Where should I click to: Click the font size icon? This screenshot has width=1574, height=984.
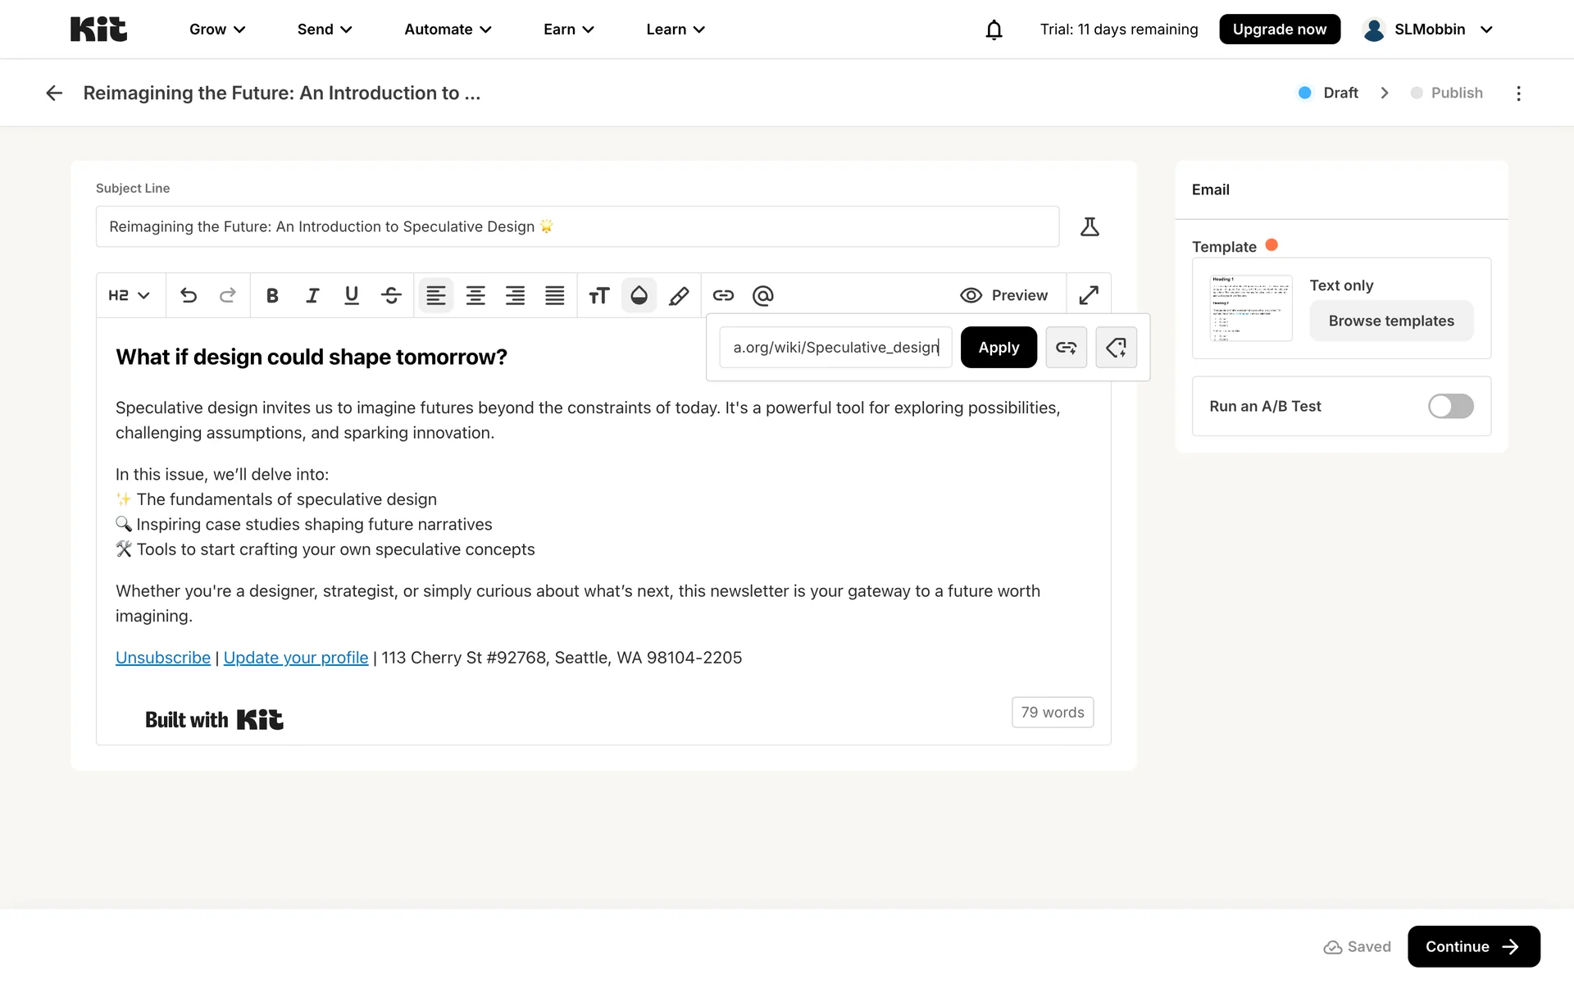(x=599, y=295)
